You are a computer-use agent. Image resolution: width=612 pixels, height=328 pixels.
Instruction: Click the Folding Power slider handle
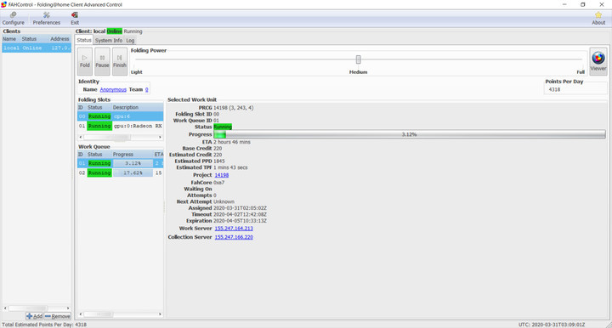[x=359, y=59]
